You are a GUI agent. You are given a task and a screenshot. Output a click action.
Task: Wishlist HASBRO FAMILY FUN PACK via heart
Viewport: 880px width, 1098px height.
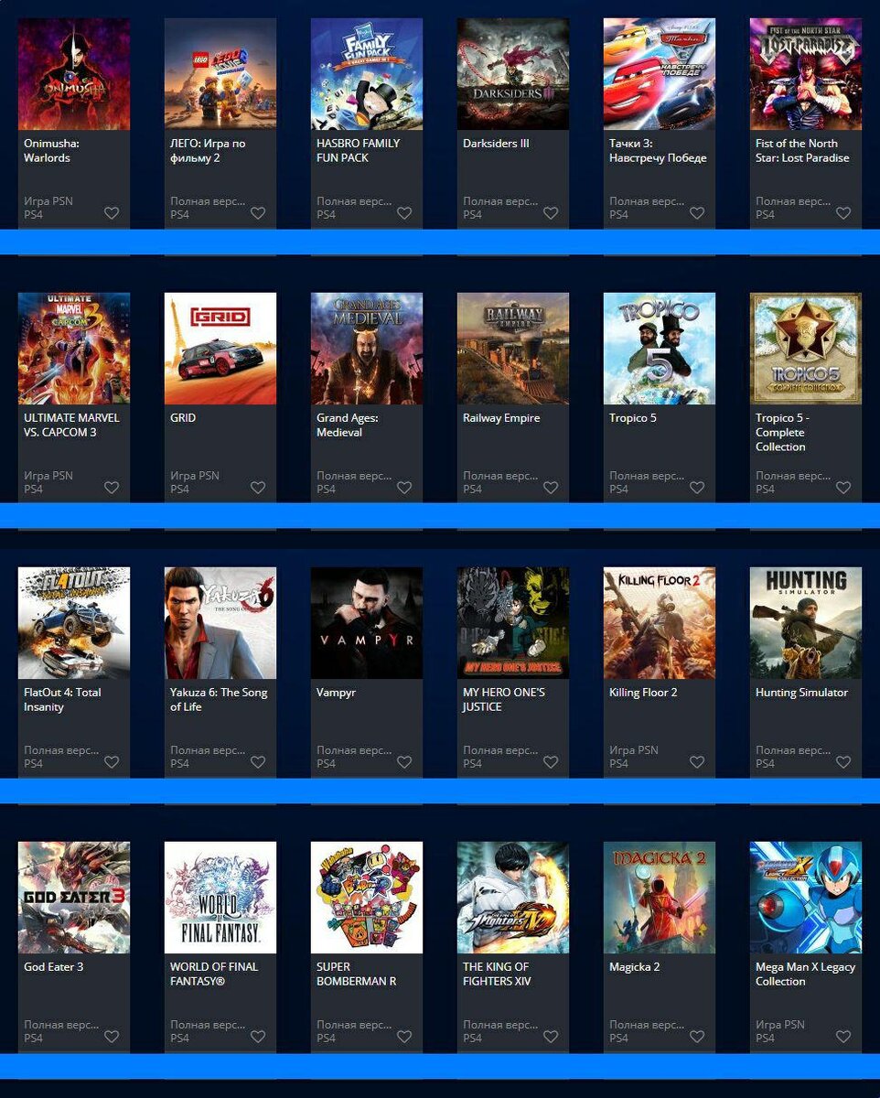click(404, 213)
